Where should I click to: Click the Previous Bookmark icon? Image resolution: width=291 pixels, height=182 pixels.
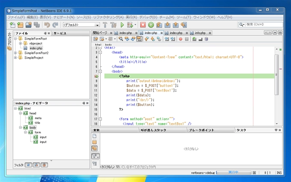click(x=147, y=39)
